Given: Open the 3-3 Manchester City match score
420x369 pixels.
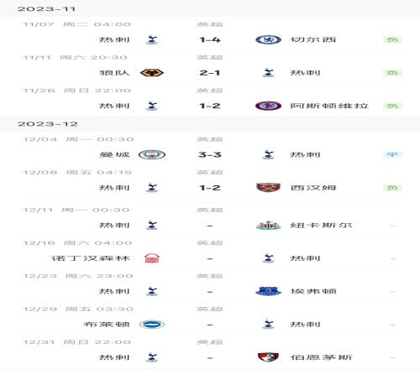Looking at the screenshot, I should point(210,154).
